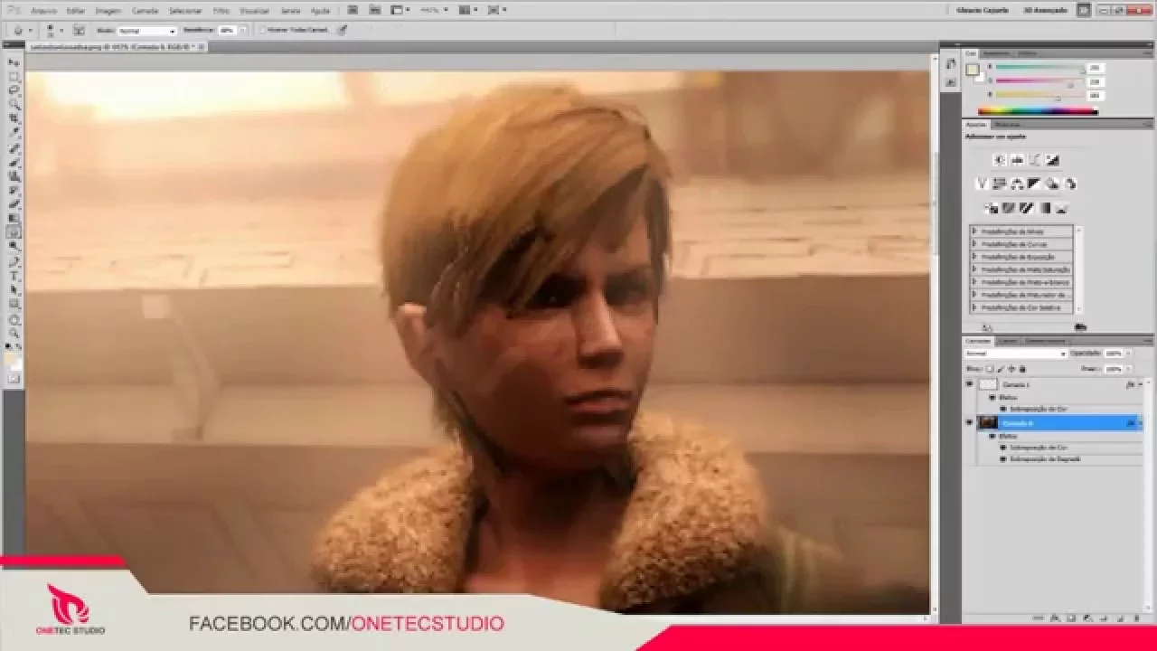
Task: Click the screen mode button
Action: click(x=495, y=10)
